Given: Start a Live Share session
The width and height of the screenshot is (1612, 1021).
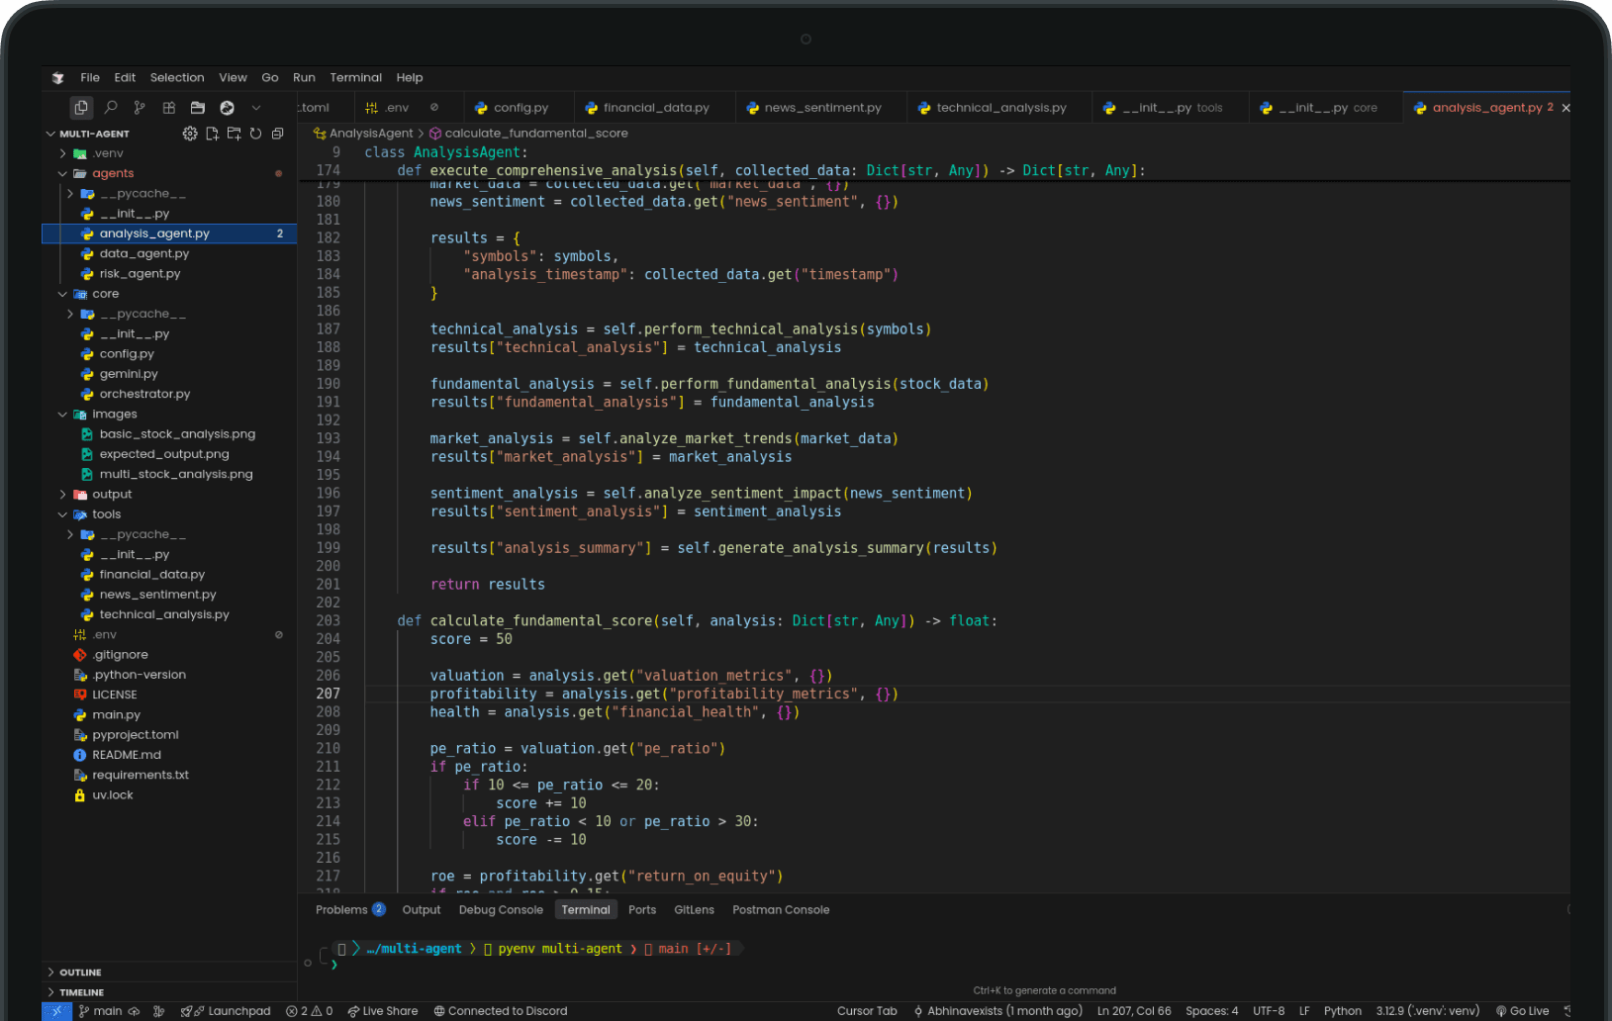Looking at the screenshot, I should point(382,1011).
